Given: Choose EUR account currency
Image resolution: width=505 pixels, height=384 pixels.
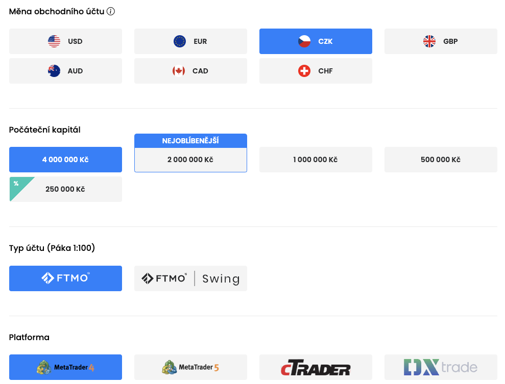Looking at the screenshot, I should [190, 41].
